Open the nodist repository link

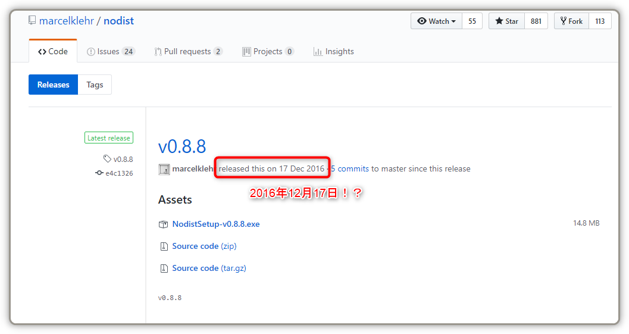(x=119, y=20)
